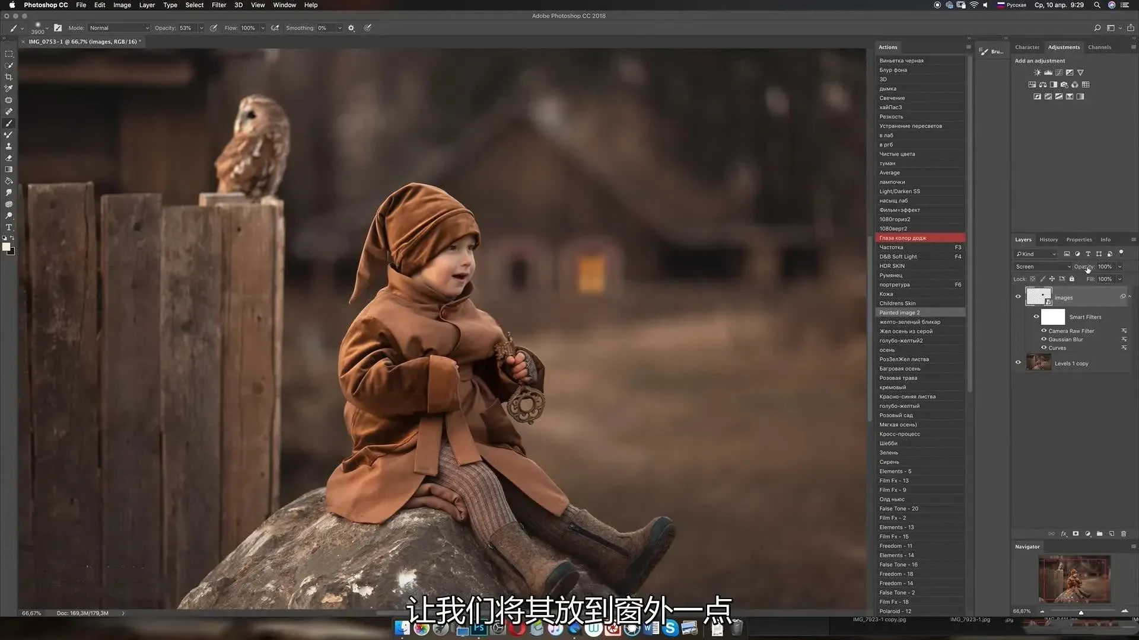
Task: Open Gaussian Blur filter blending options icon
Action: (x=1124, y=340)
